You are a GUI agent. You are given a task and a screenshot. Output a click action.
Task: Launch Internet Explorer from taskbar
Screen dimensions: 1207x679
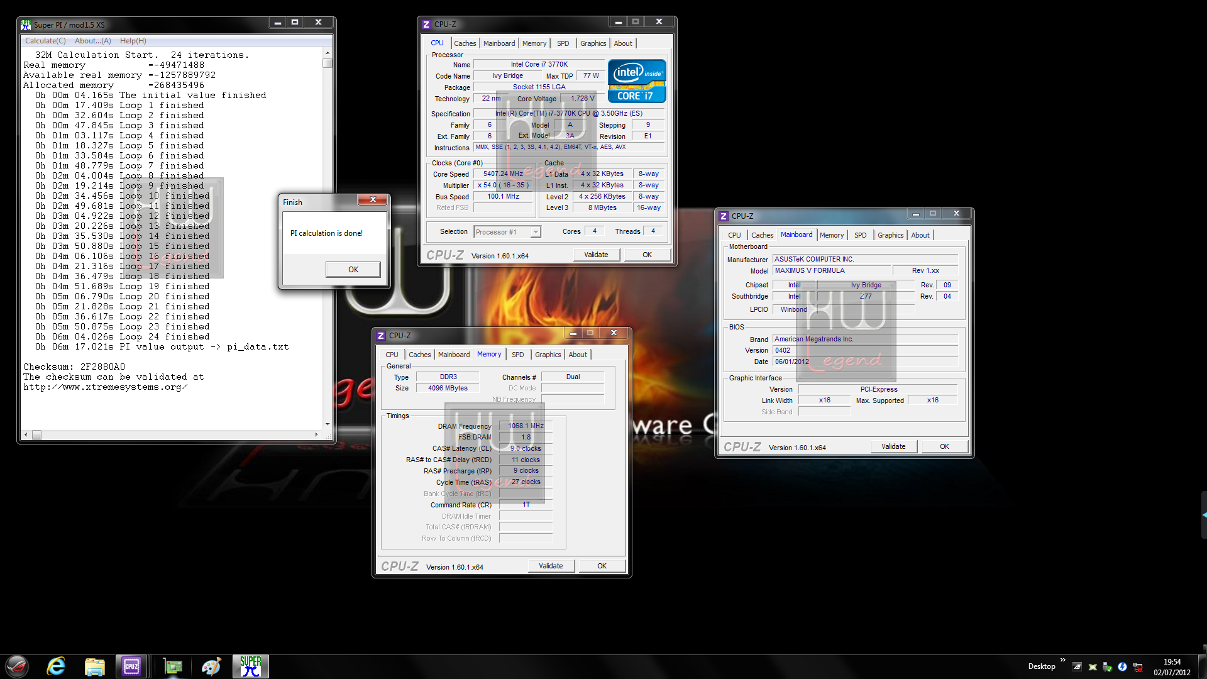56,666
